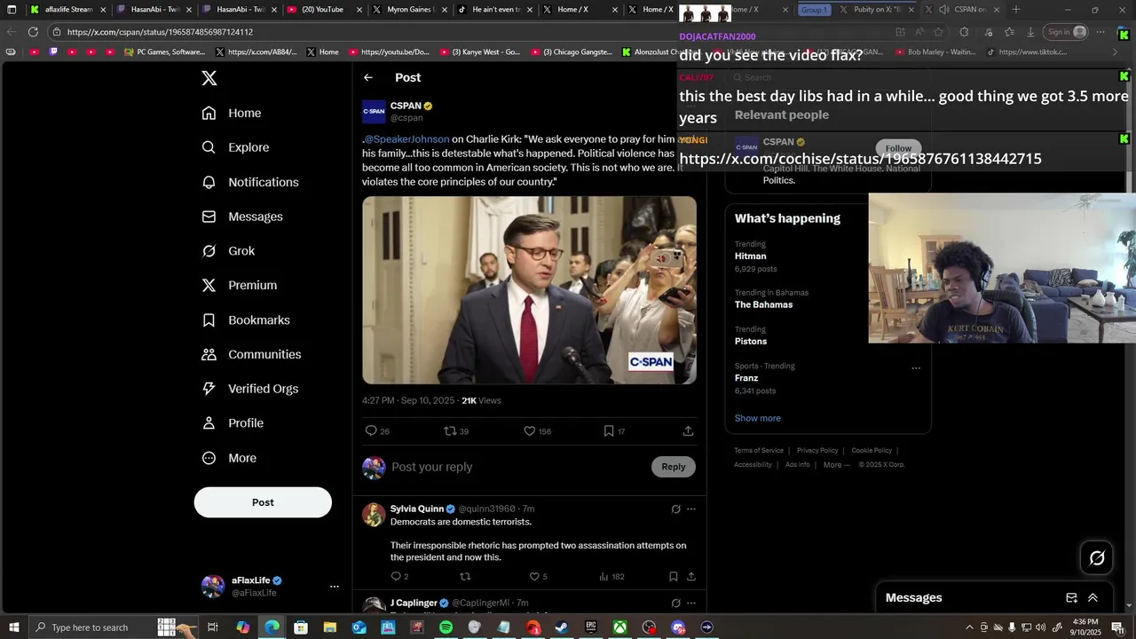Compose a new message in Messages drawer
The height and width of the screenshot is (639, 1136).
point(1071,598)
